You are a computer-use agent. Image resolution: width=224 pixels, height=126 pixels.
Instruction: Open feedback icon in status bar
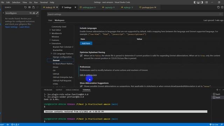[x=222, y=125]
